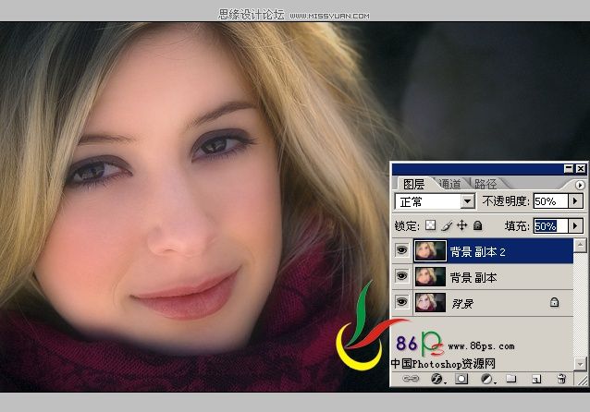The height and width of the screenshot is (412, 590).
Task: Select the 背景 layer thumbnail
Action: coord(430,303)
